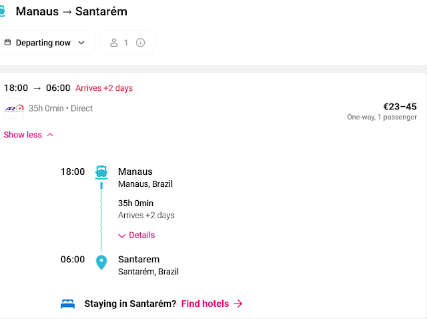The width and height of the screenshot is (427, 319).
Task: Collapse the trip using the Show less chevron
Action: click(50, 135)
